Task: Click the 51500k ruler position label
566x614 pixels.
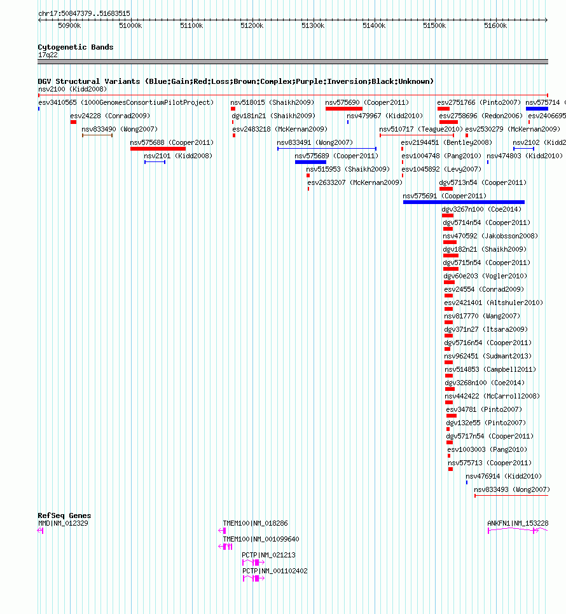Action: click(434, 26)
